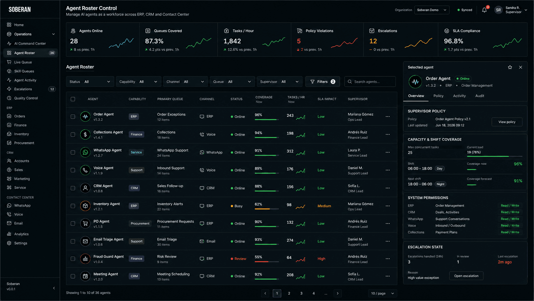Click the Policy Violations card icon

coord(300,31)
